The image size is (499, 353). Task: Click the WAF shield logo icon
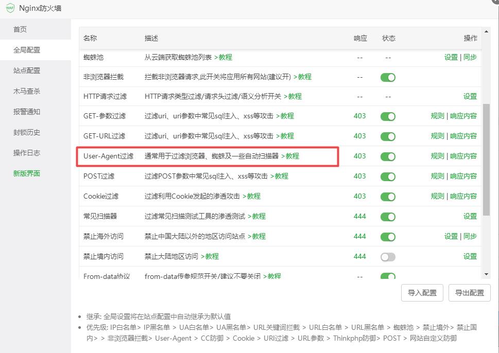(10, 8)
